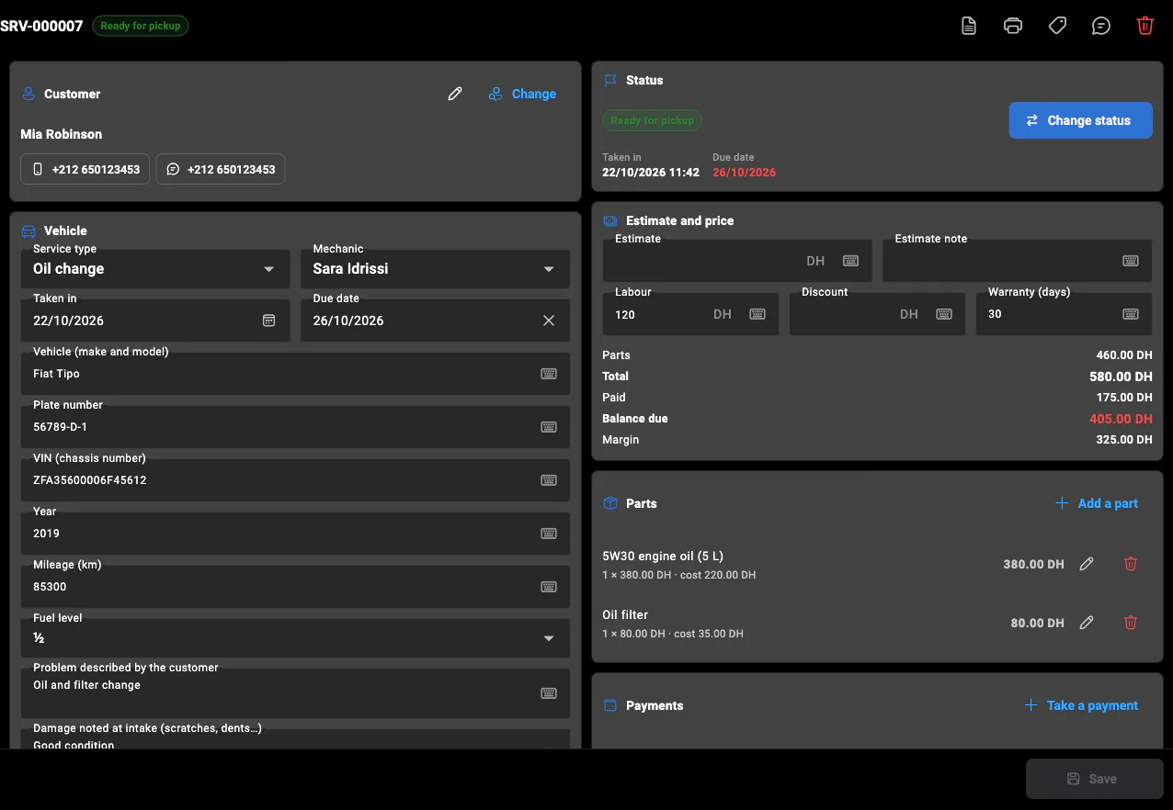Clear the Due date field
The width and height of the screenshot is (1173, 810).
[549, 321]
